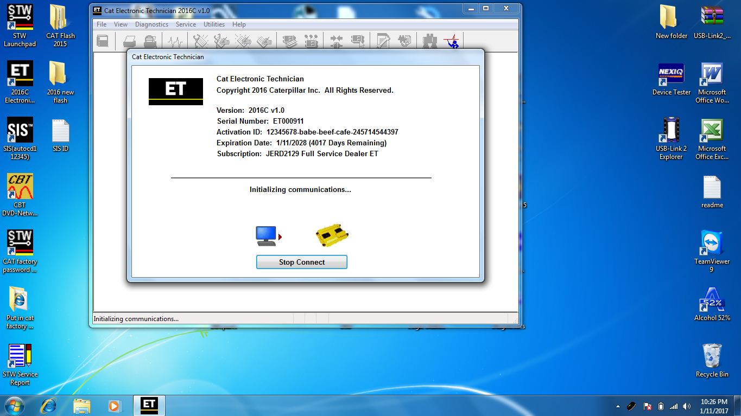Open the Windows Start menu

tap(15, 405)
